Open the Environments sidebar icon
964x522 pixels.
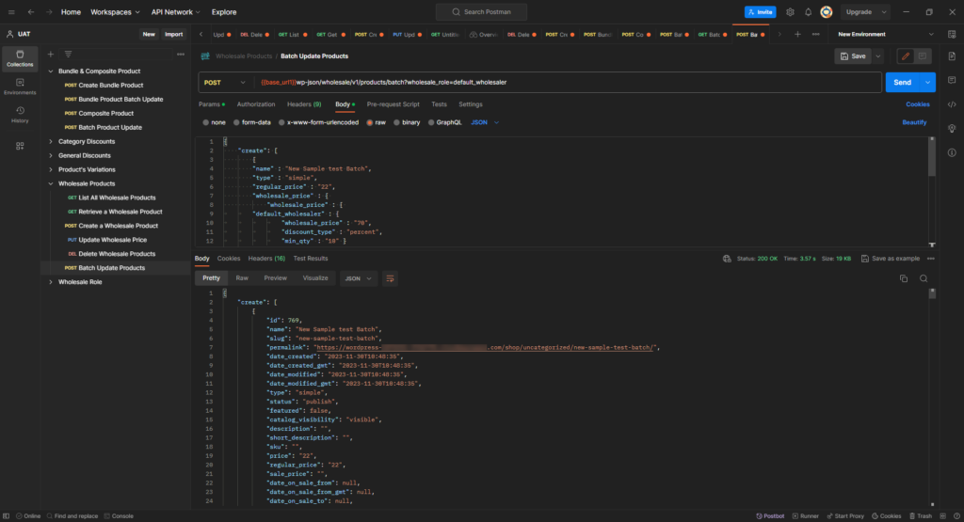pos(20,86)
